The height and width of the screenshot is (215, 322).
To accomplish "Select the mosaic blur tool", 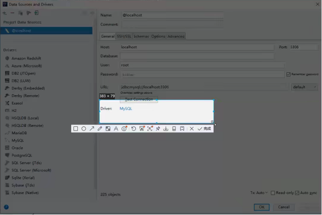I will point(108,129).
